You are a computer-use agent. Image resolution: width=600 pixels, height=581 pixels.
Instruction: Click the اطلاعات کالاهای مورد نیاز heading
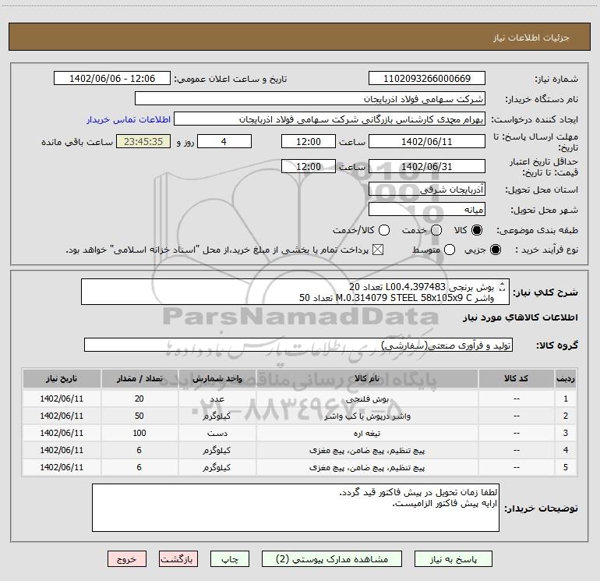(521, 317)
